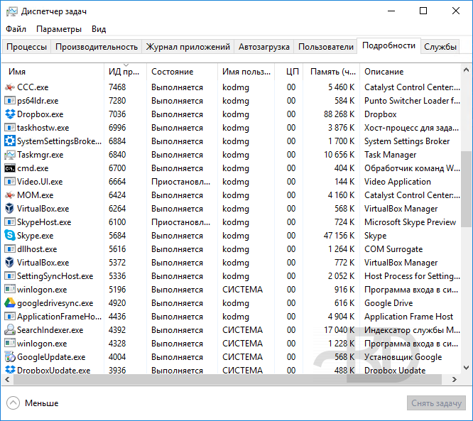Collapse view with the Меньше chevron
The image size is (473, 421).
[13, 403]
